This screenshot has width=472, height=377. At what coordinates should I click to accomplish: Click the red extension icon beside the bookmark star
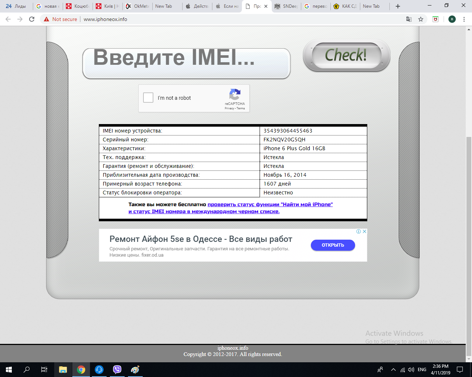pos(435,19)
